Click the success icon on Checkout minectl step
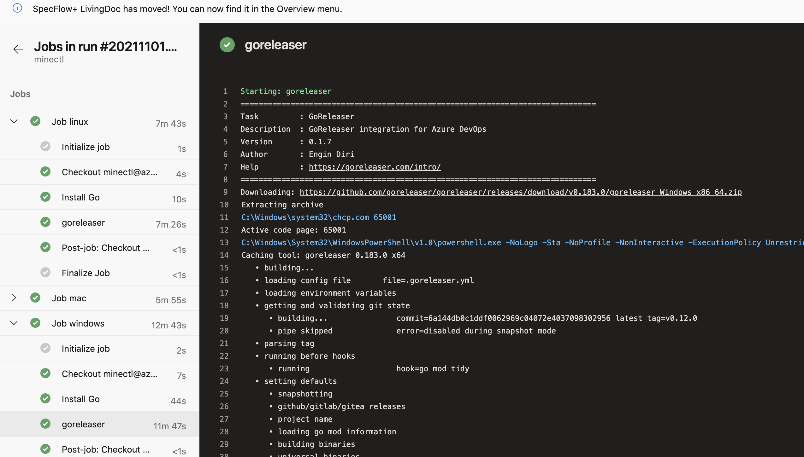 pos(45,171)
